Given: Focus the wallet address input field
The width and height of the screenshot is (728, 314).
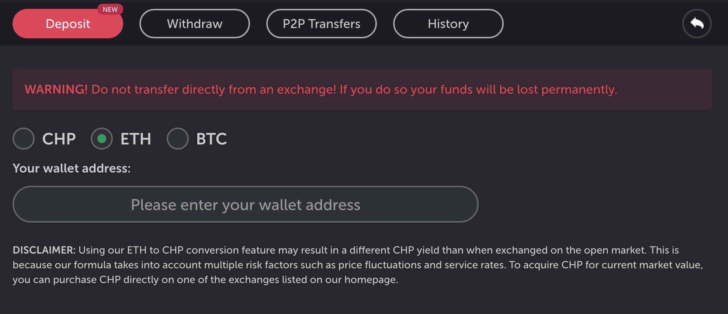Looking at the screenshot, I should coord(245,205).
